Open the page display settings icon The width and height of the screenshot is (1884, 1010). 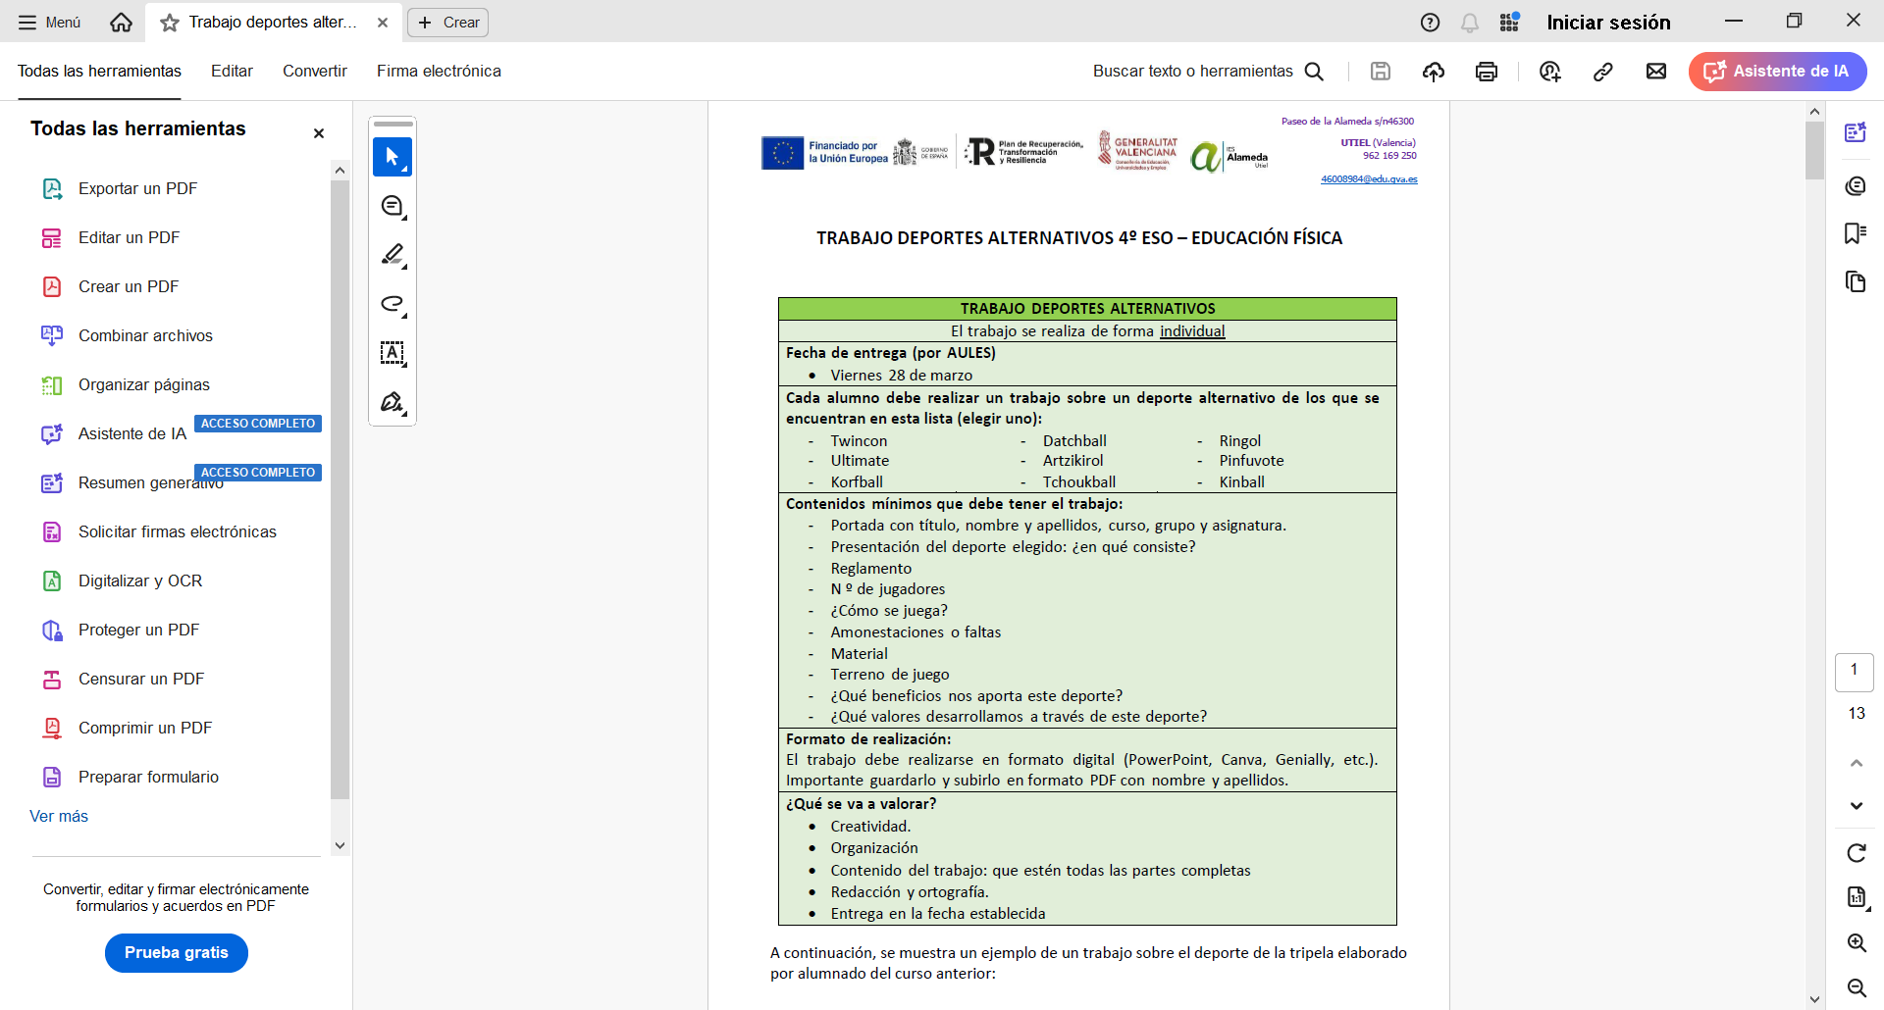pyautogui.click(x=1856, y=897)
